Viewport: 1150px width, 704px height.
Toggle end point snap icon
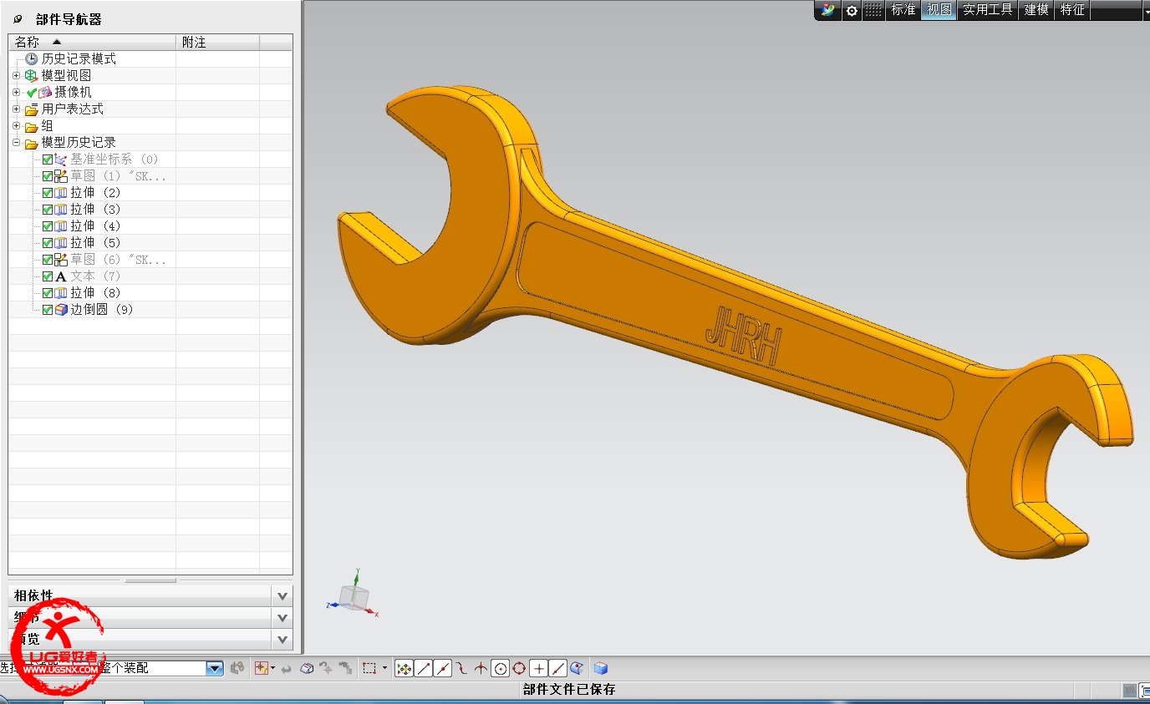[424, 668]
